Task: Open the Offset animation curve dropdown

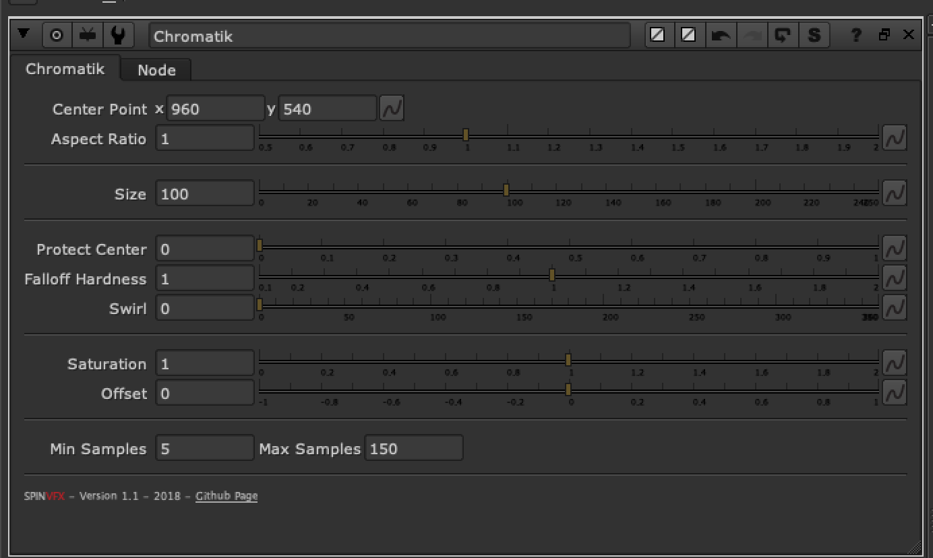Action: [x=895, y=392]
